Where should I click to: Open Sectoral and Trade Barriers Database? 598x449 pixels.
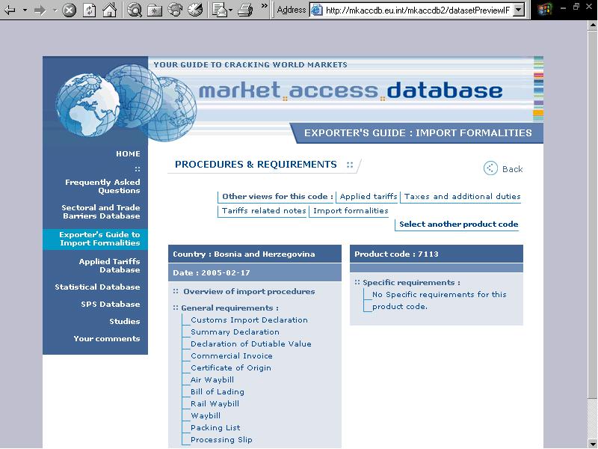101,212
